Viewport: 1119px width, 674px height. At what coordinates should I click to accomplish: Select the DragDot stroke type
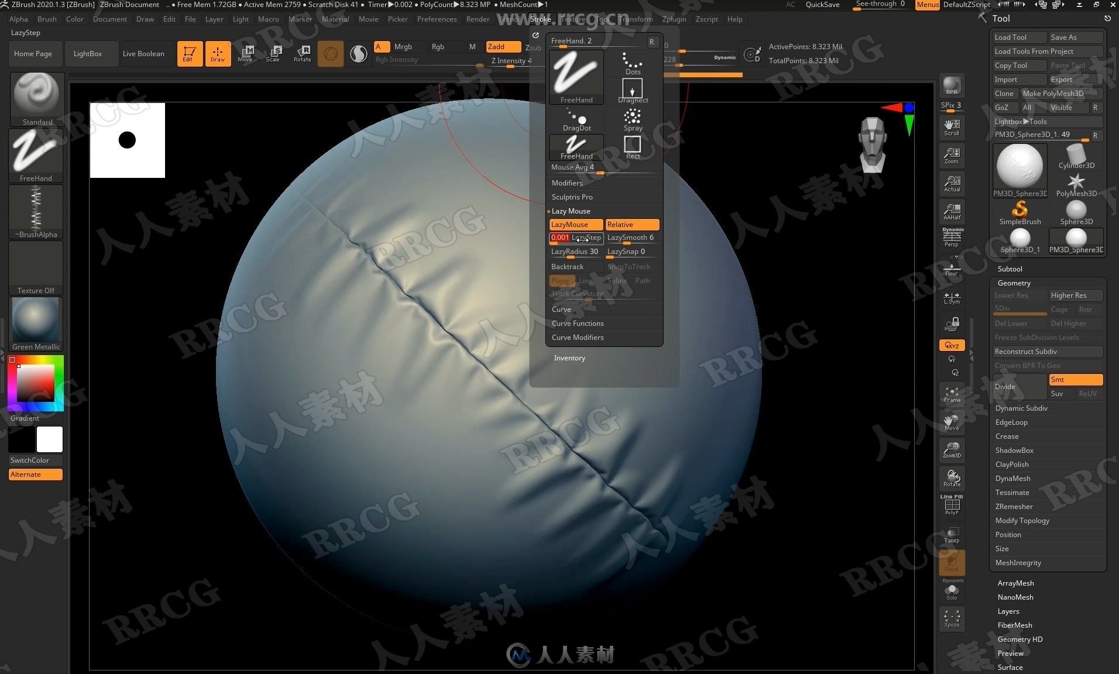576,120
